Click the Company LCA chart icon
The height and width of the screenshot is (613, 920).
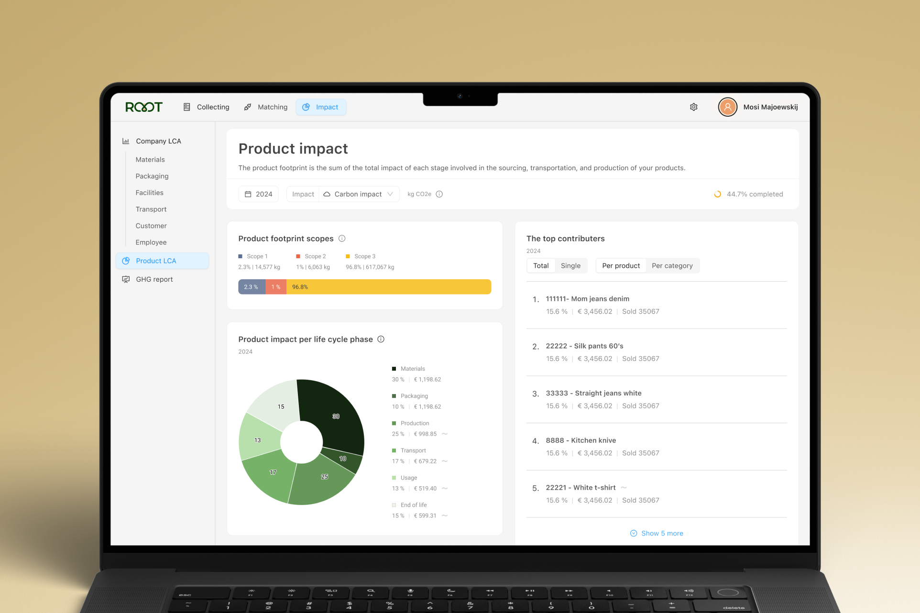(126, 141)
